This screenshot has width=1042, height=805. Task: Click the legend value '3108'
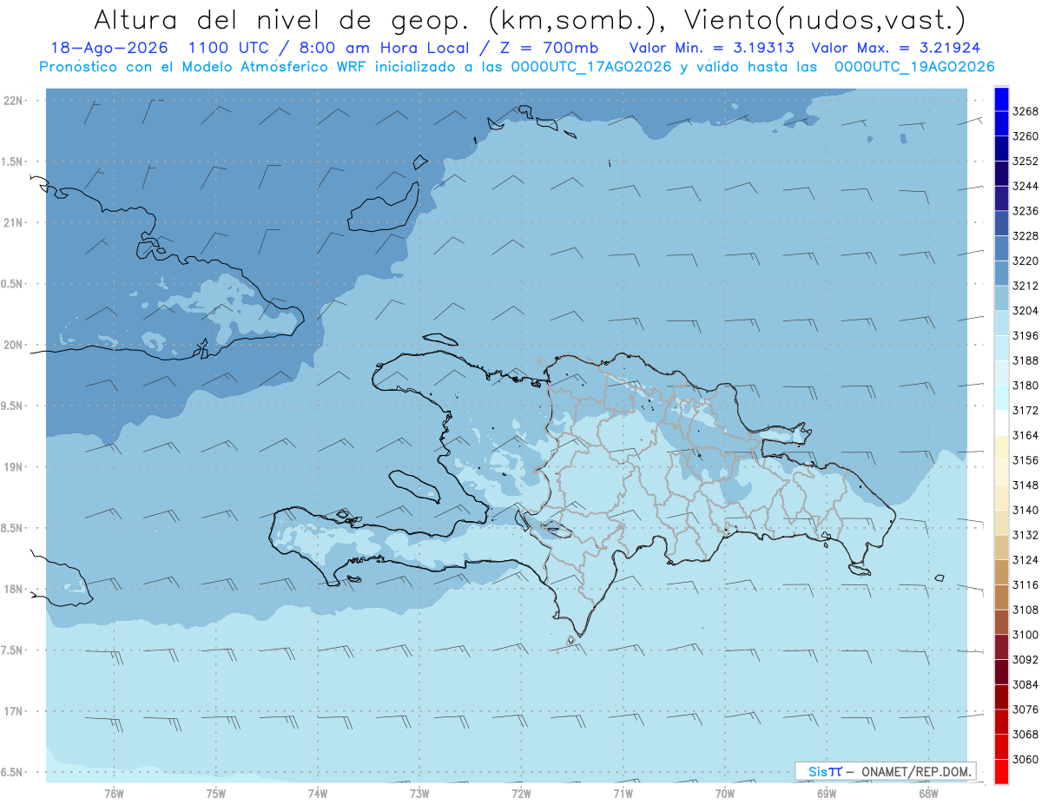point(1026,610)
